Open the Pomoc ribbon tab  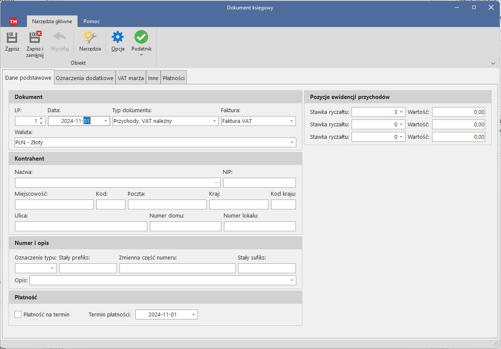tap(92, 21)
